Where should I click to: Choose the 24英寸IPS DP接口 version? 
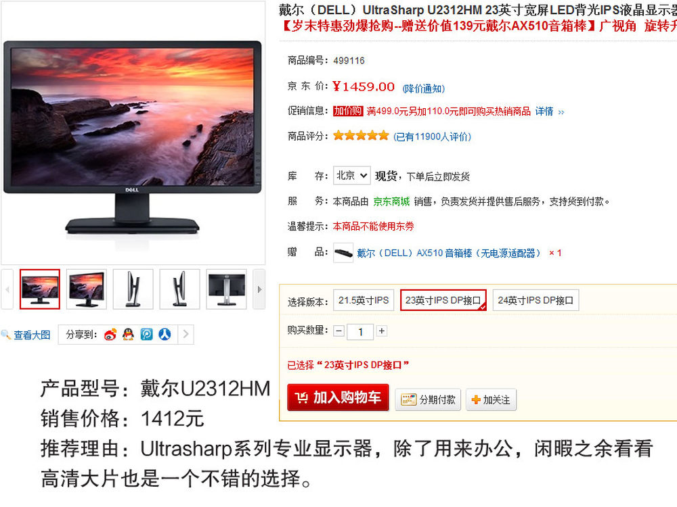[x=536, y=301]
